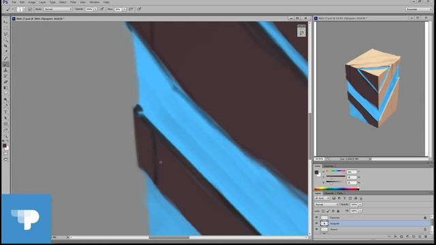Filter layers by smart objects icon
This screenshot has height=245, width=436.
pyautogui.click(x=356, y=198)
